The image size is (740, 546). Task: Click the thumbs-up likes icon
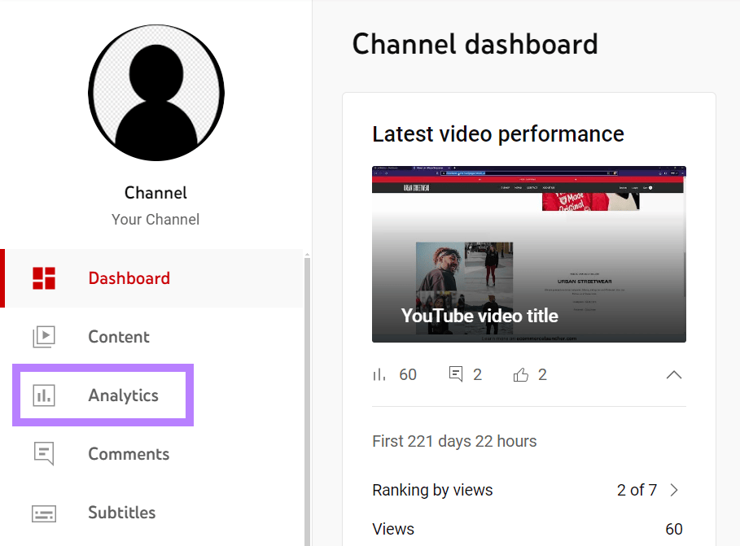(x=521, y=374)
